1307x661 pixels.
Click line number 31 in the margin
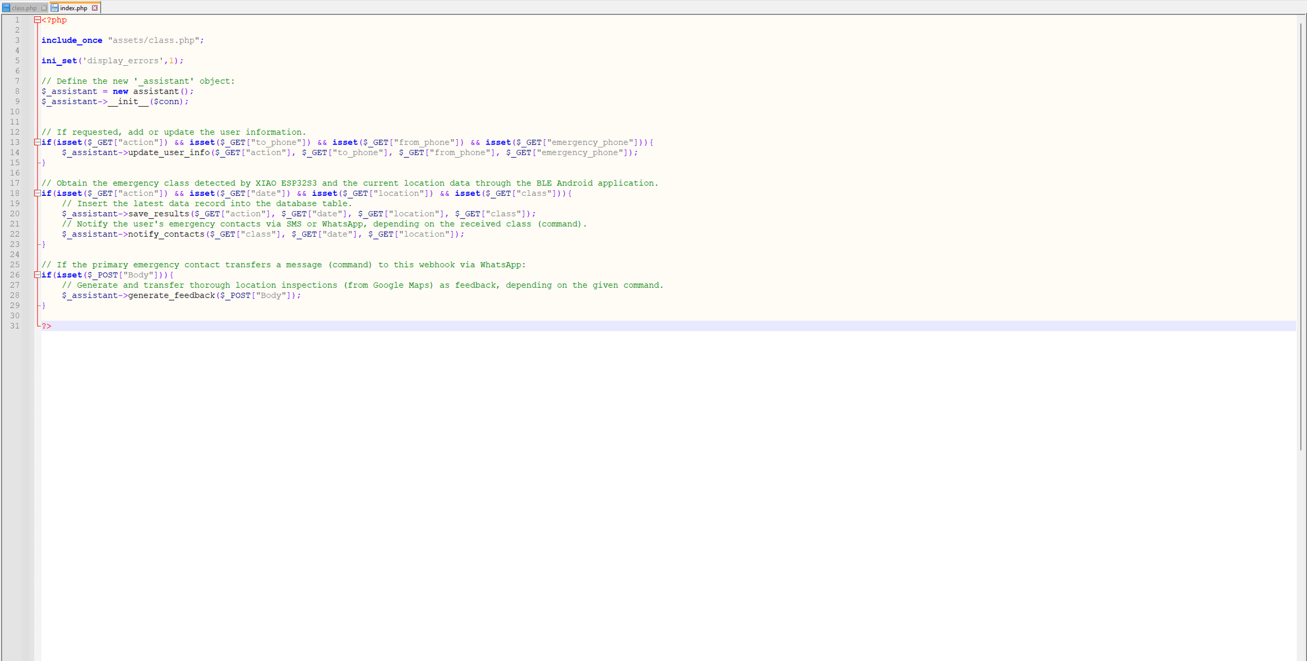15,326
